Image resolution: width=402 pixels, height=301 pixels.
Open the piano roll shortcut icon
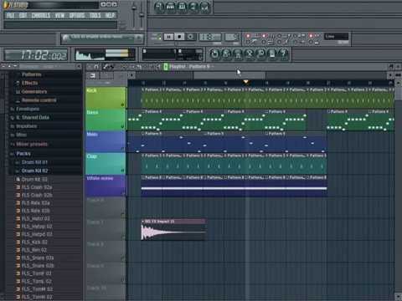182,7
